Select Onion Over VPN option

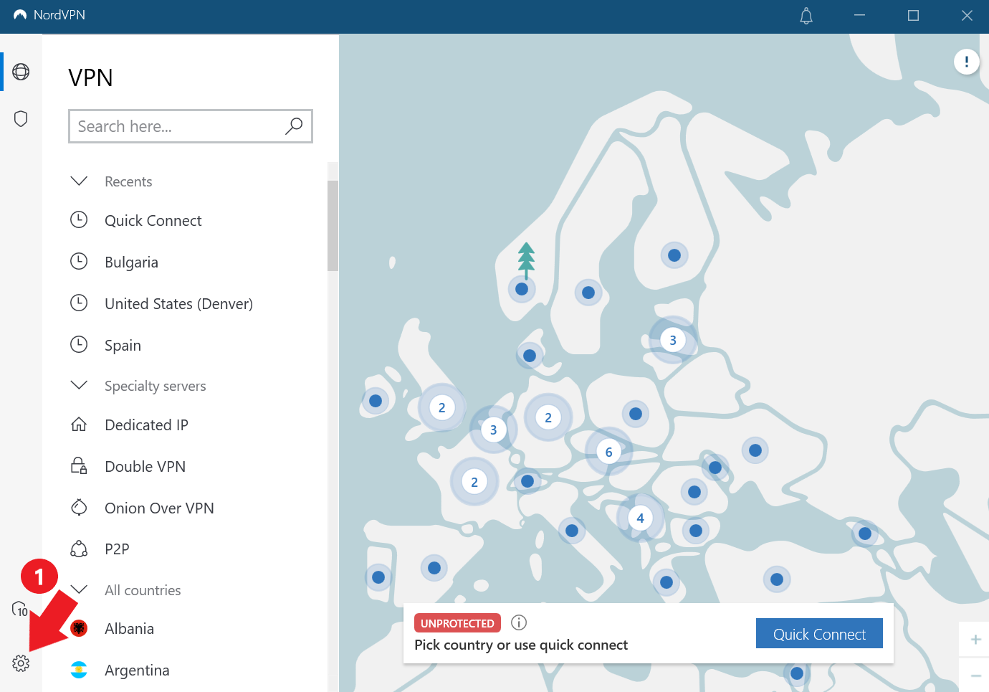(x=159, y=508)
